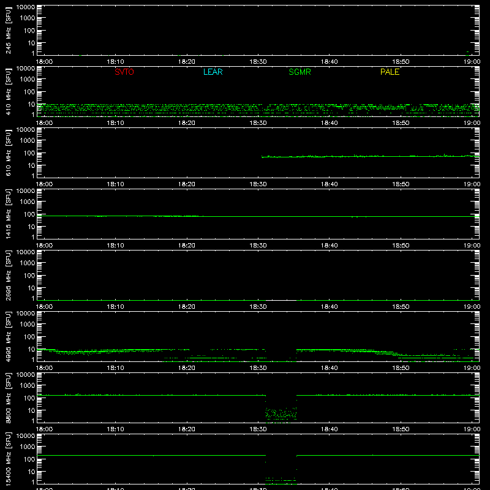The width and height of the screenshot is (490, 490).
Task: Click the cyan LEAR station label
Action: (213, 72)
